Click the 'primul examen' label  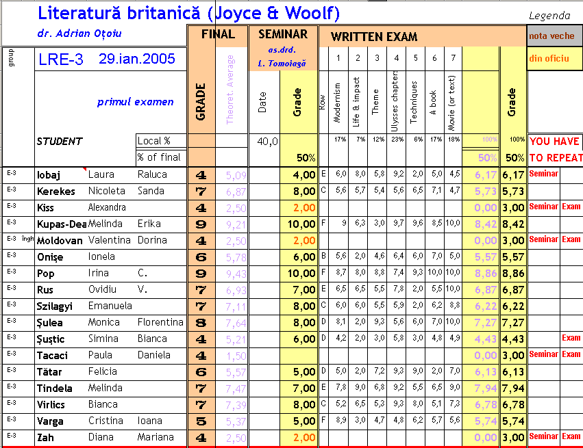[136, 102]
